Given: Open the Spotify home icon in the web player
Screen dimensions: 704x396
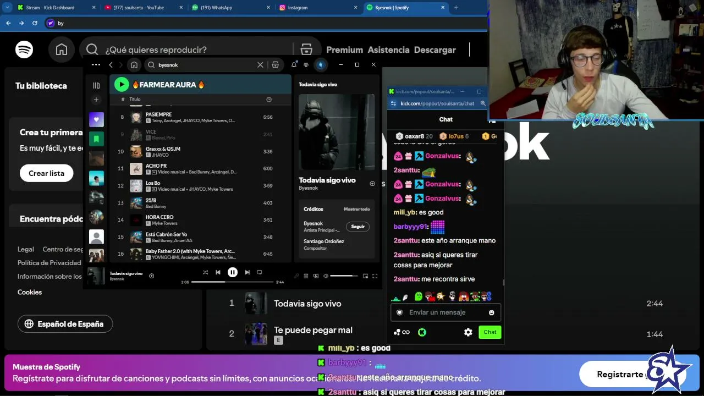Looking at the screenshot, I should coord(62,50).
